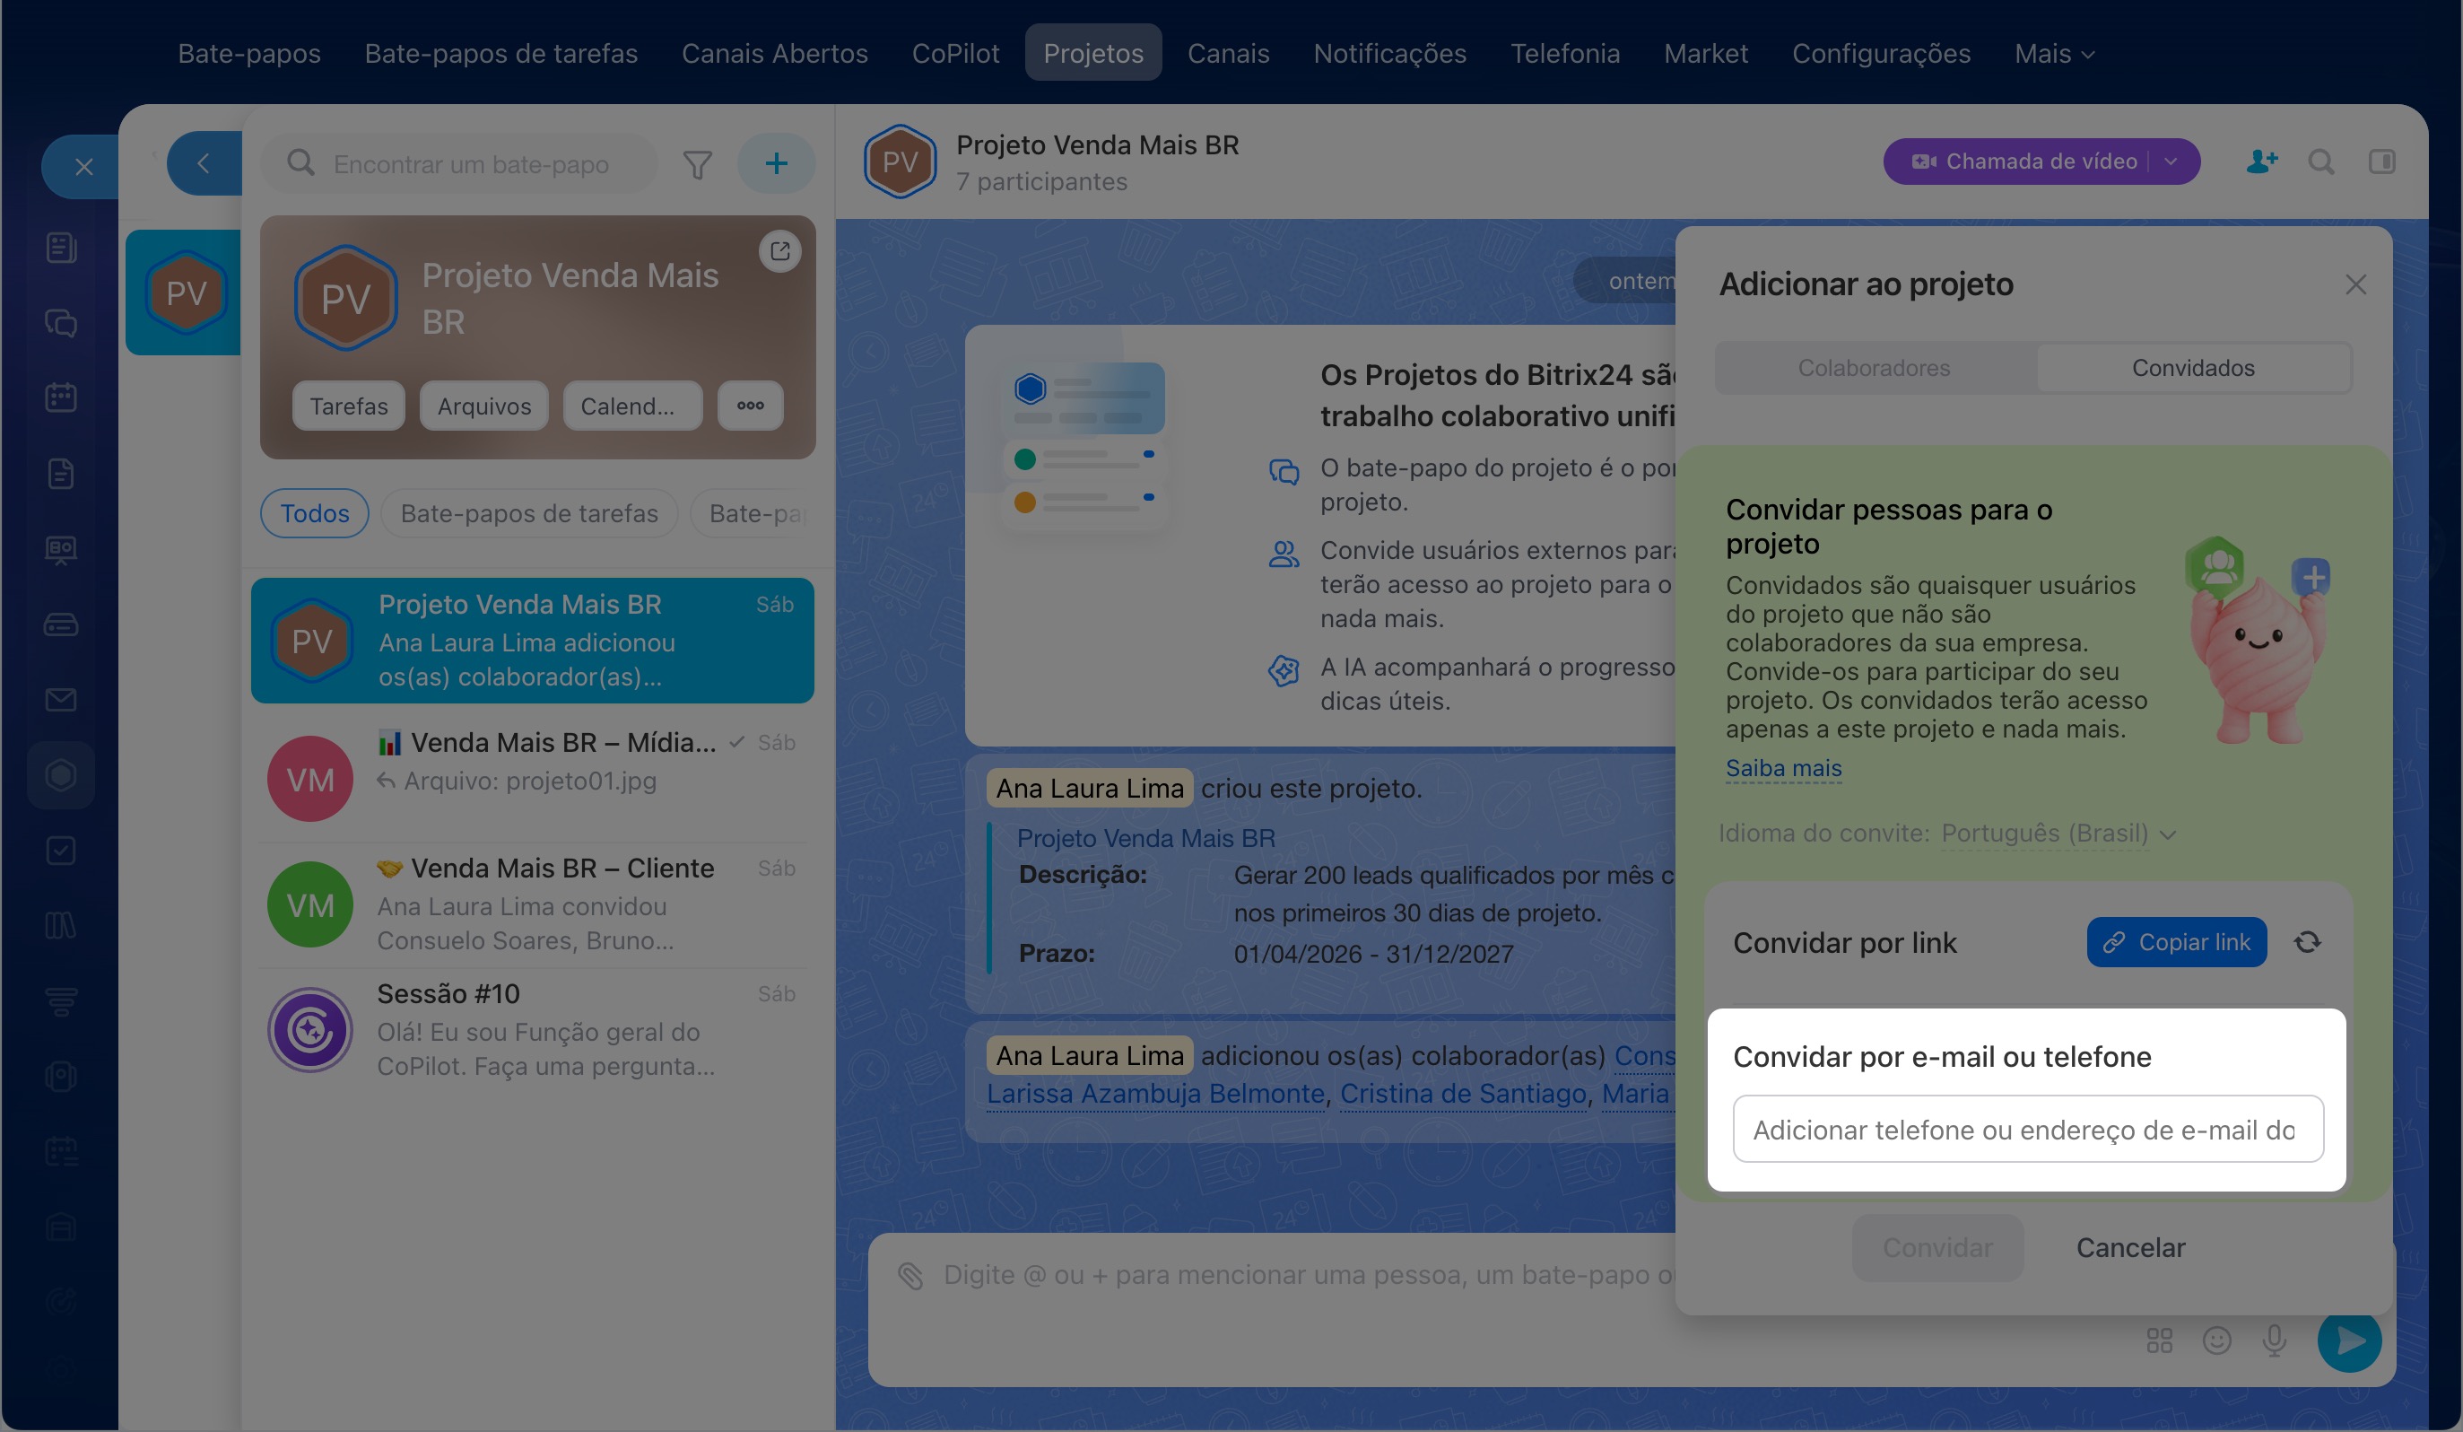Open Notificações in the top menu
Screen dimensions: 2463x1432
click(x=1390, y=53)
